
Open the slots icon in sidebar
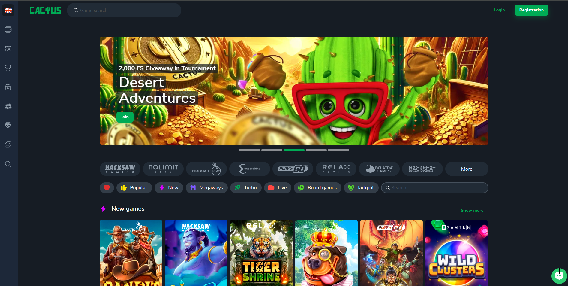coord(8,29)
